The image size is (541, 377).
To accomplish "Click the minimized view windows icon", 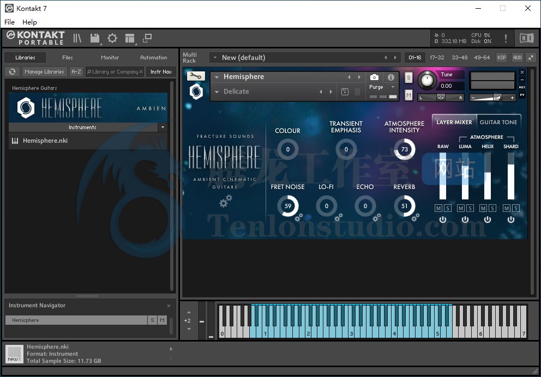I will pos(147,38).
